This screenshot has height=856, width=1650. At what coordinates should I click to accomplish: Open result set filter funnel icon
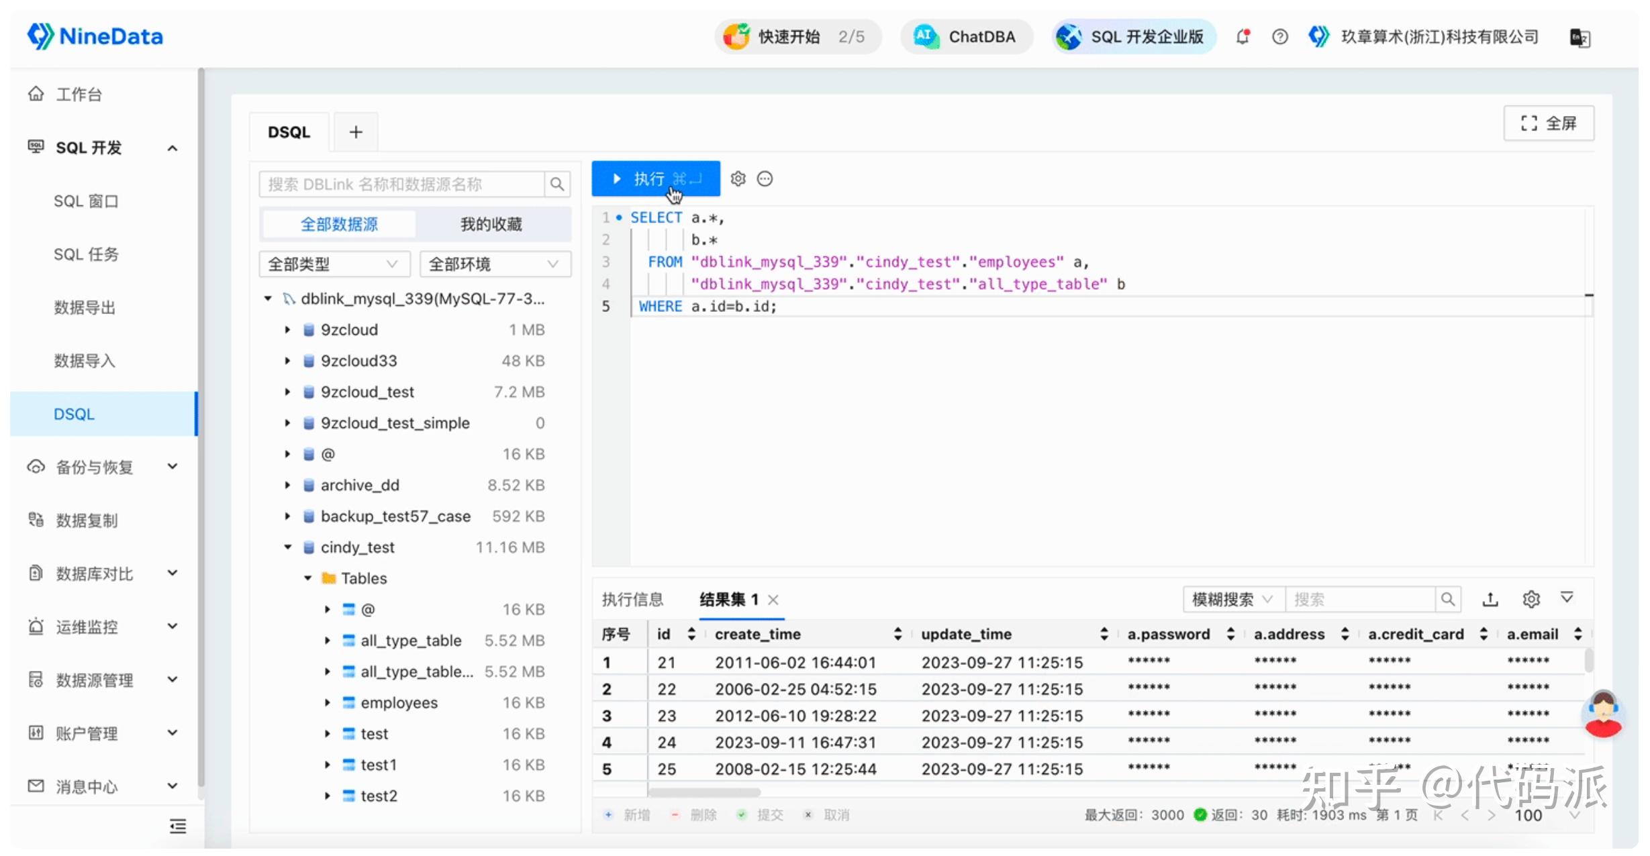[1567, 598]
